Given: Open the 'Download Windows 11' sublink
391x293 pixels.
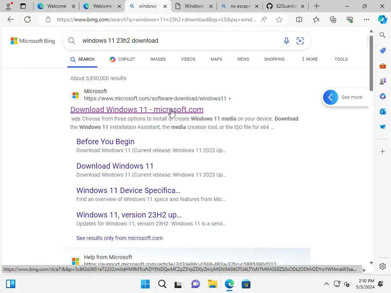Looking at the screenshot, I should [x=115, y=166].
